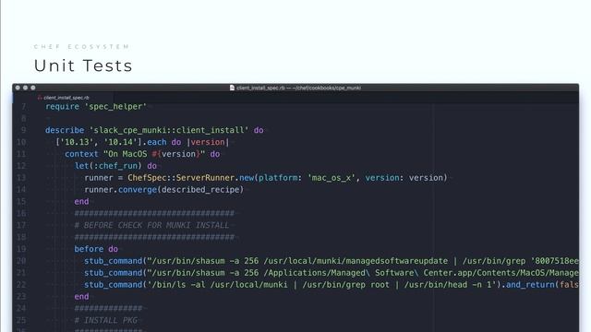Click line number 7 in the gutter
The height and width of the screenshot is (332, 591).
click(23, 107)
